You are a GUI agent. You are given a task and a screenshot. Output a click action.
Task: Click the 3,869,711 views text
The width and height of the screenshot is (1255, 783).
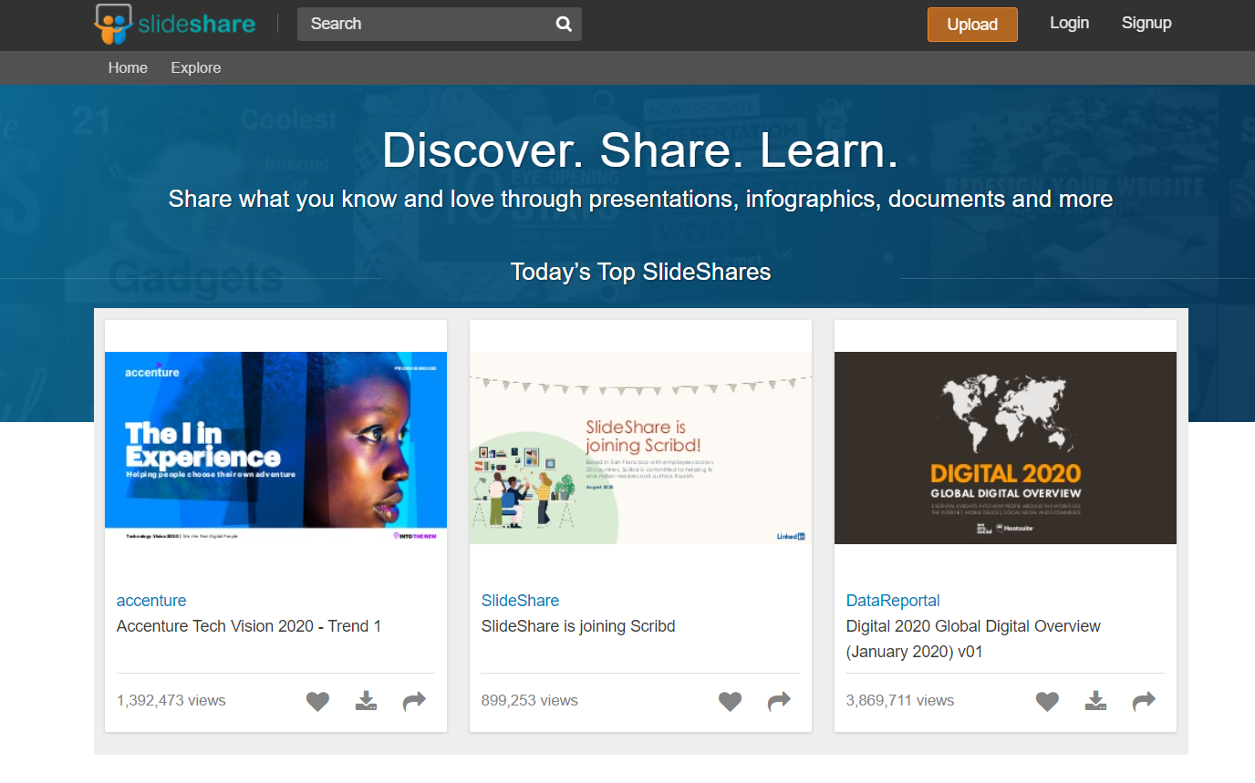[x=900, y=701]
